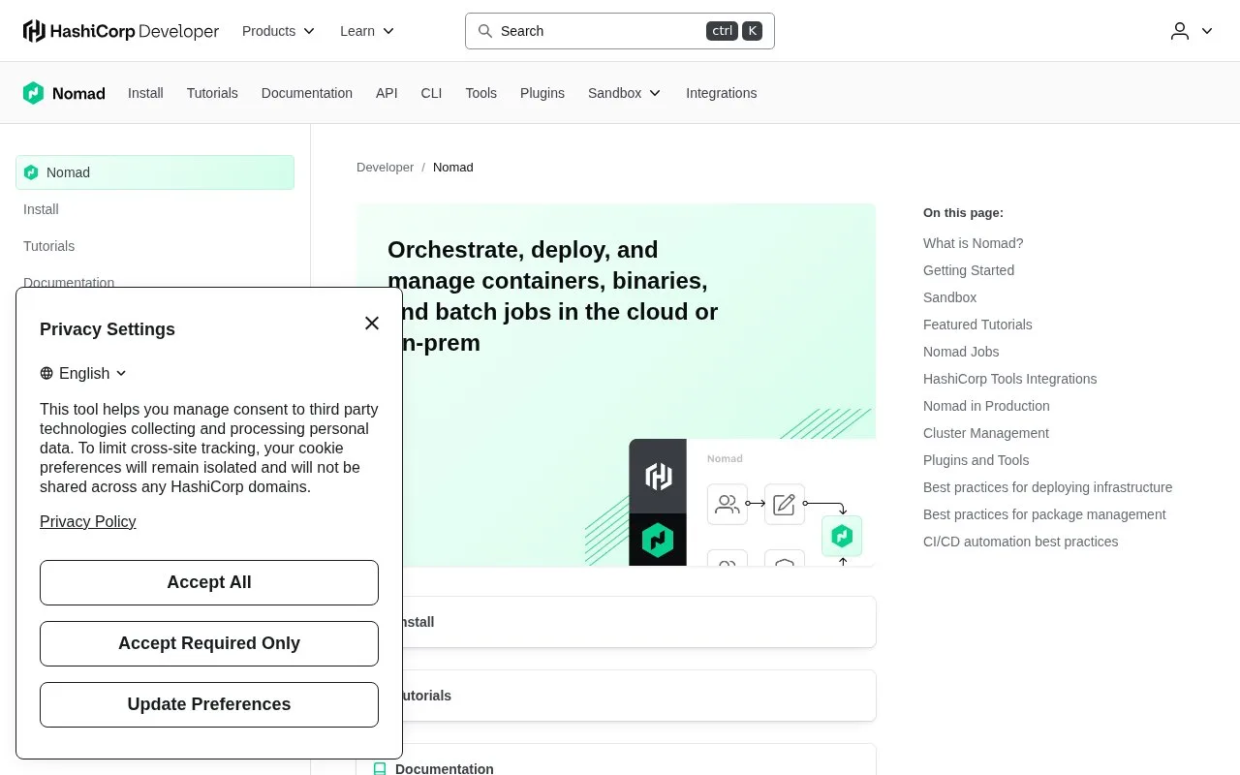
Task: Jump to Cluster Management section
Action: (x=986, y=433)
